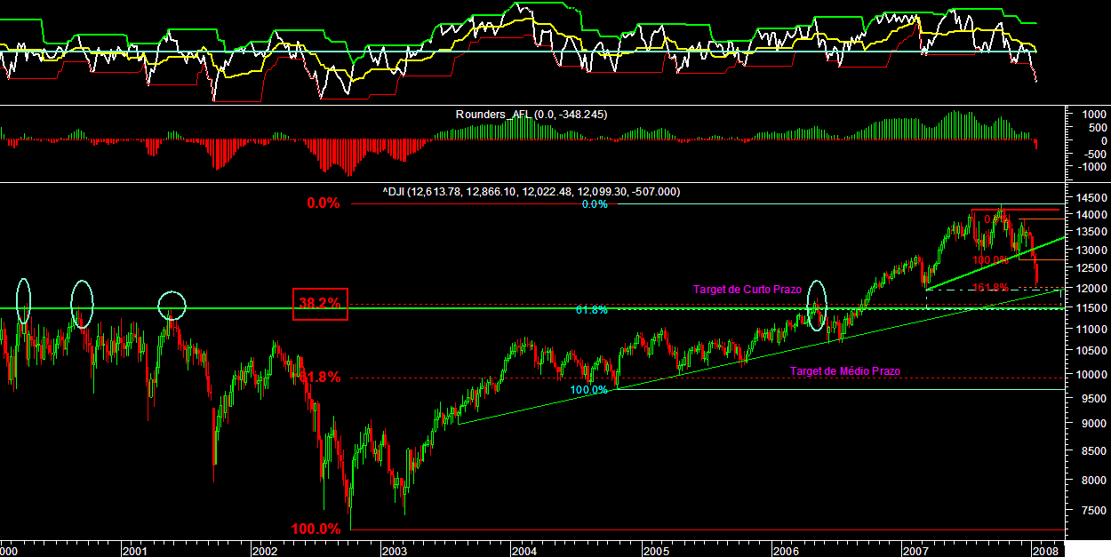The image size is (1111, 557).
Task: Click the 9500 price axis value
Action: tap(1093, 398)
